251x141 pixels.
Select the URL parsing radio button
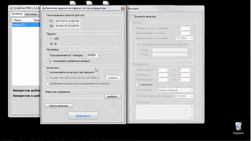51,39
